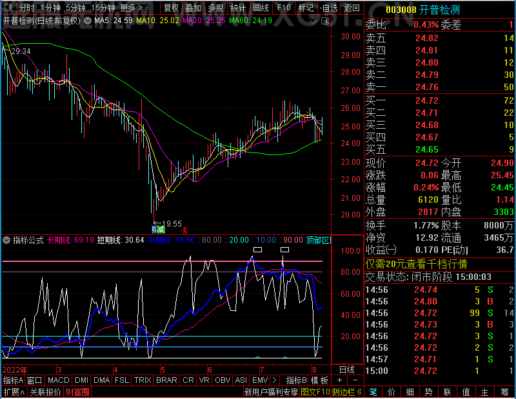Image resolution: width=516 pixels, height=399 pixels.
Task: Select the 势 trend tab
Action: 428,392
